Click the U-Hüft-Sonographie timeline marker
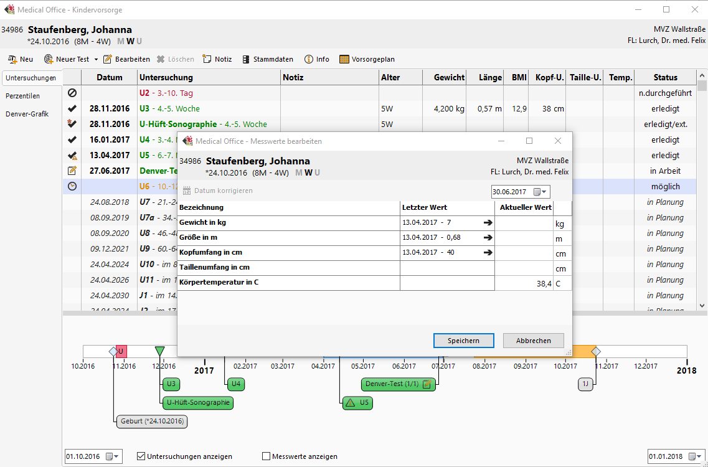 [x=198, y=403]
